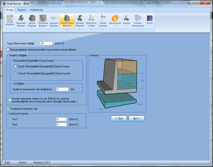213x167 pixels.
Task: Expand dropdown under Donati Düzenleme
Action: [x=138, y=29]
